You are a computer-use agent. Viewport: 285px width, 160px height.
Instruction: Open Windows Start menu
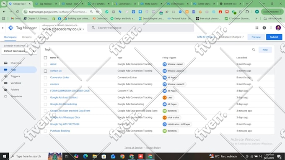point(4,156)
